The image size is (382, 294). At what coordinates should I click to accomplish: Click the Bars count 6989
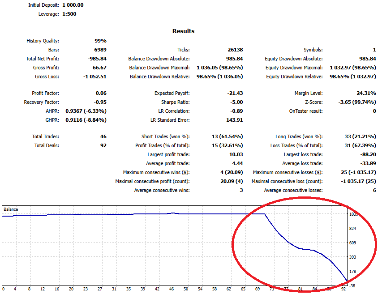tap(100, 50)
